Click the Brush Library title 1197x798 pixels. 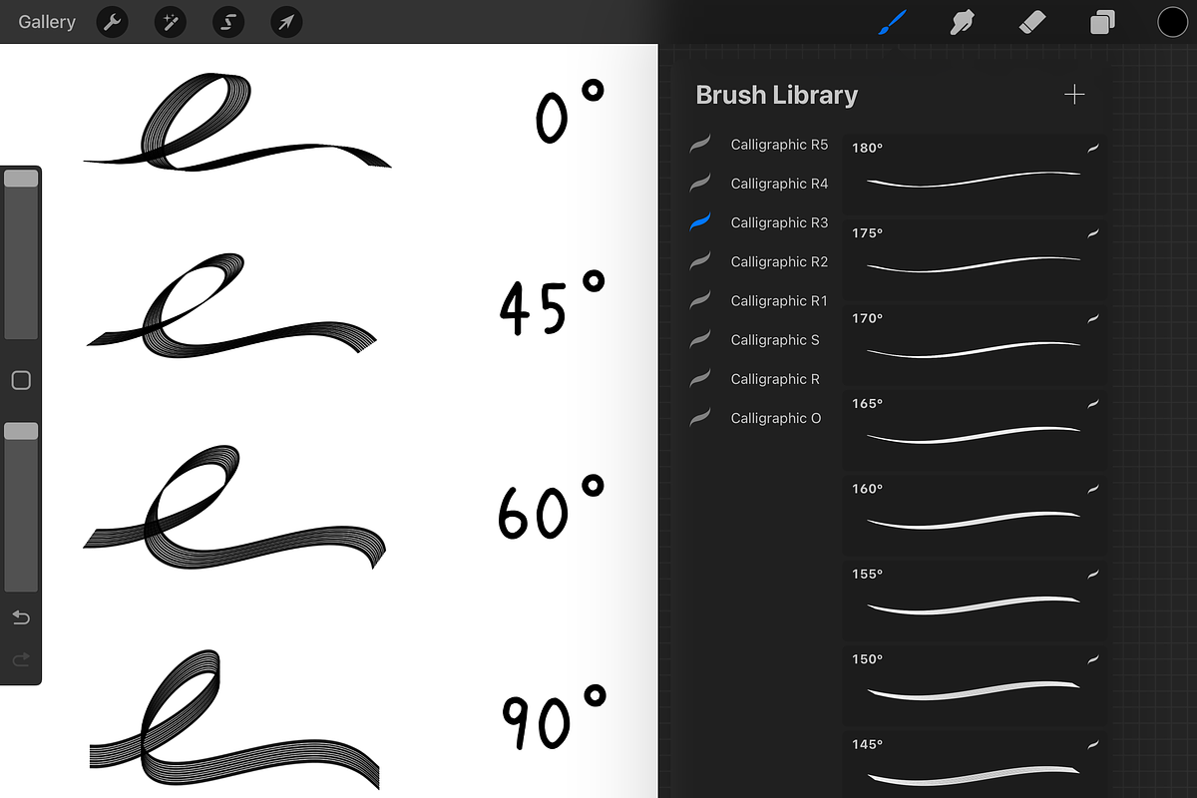776,95
